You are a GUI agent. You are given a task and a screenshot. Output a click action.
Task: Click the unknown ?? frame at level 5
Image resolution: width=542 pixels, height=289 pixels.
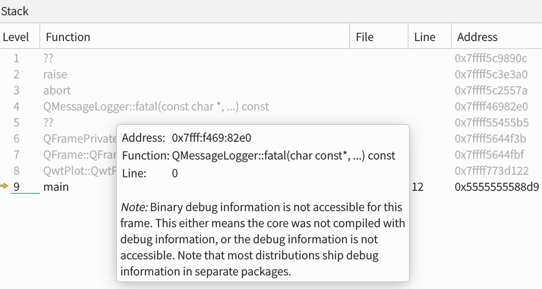[x=48, y=123]
